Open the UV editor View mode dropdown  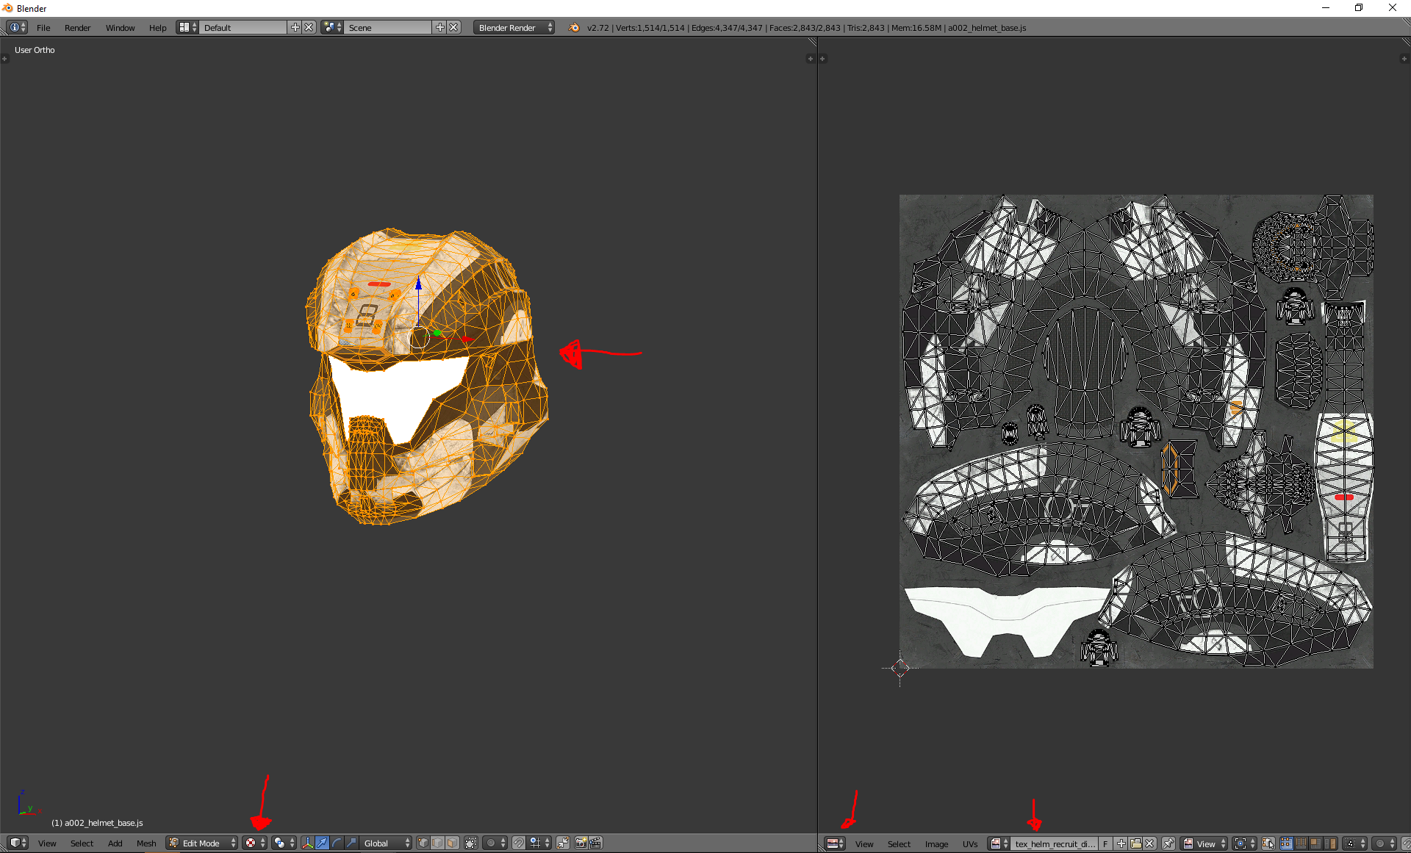[x=1204, y=843]
